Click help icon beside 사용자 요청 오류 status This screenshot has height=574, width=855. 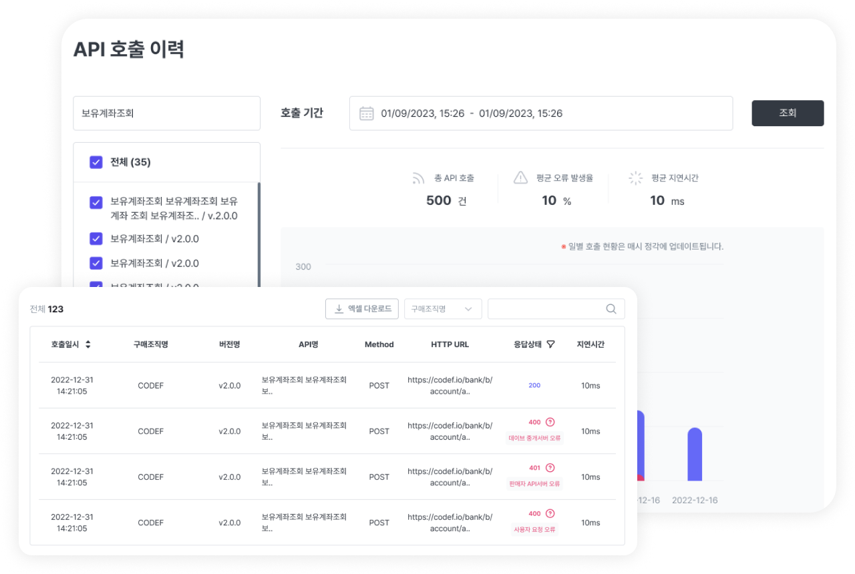550,513
